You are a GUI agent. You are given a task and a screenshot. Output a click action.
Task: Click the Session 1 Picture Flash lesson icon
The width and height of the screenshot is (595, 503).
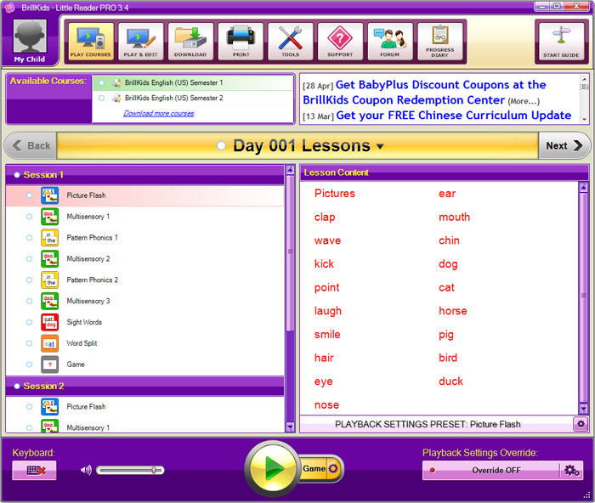click(49, 195)
